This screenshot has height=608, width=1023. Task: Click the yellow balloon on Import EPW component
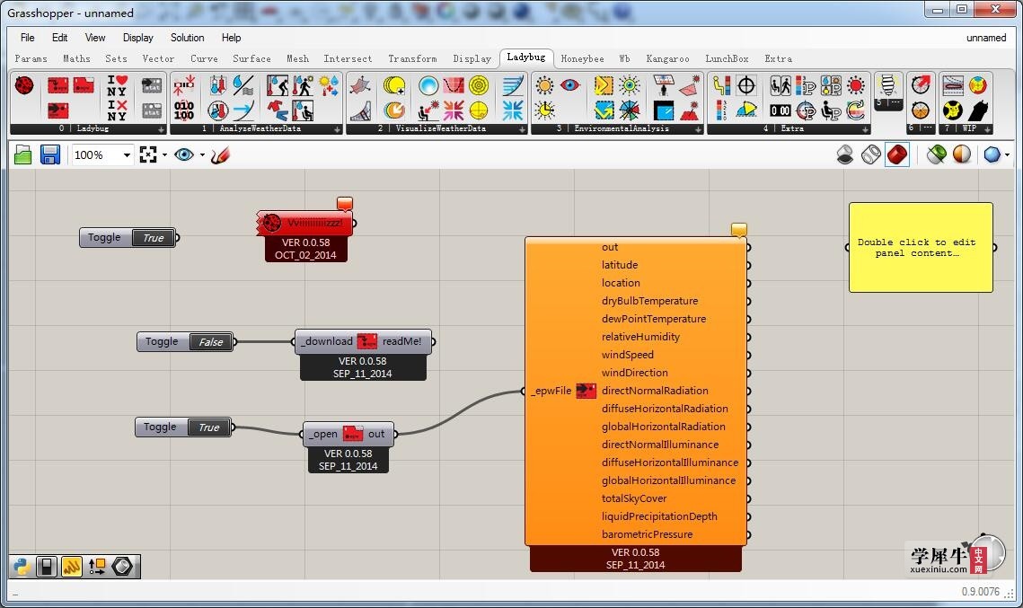coord(738,229)
